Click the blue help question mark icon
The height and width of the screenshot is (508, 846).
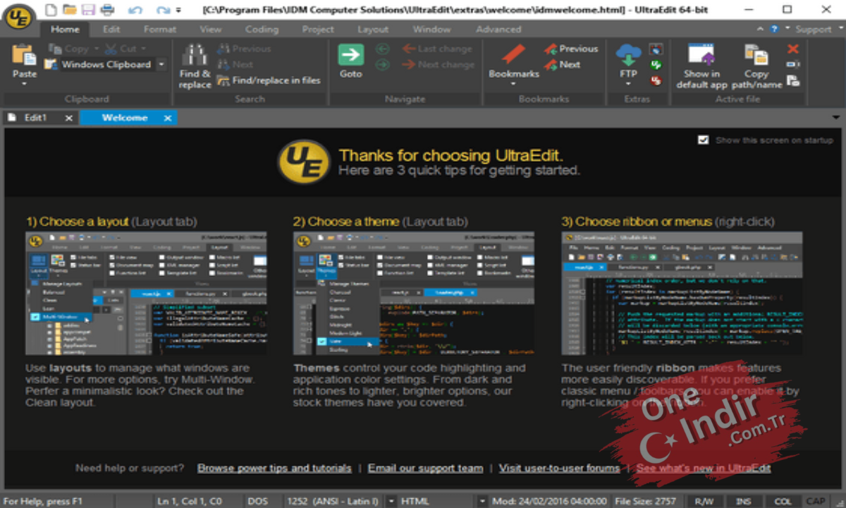(x=775, y=30)
